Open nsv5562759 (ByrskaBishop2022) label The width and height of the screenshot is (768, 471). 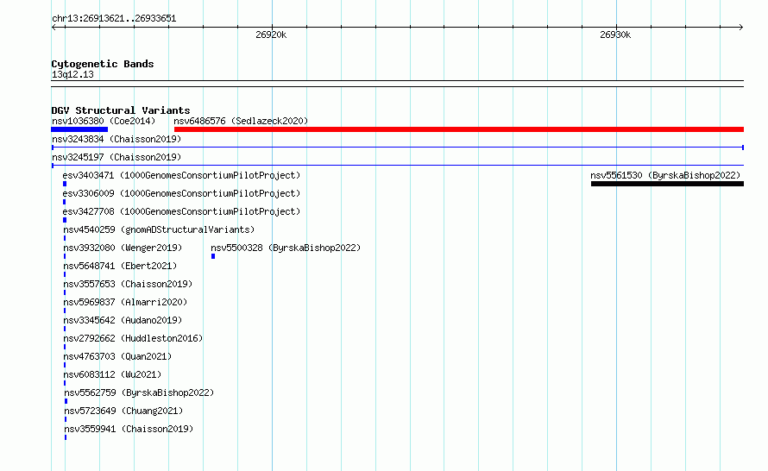[139, 392]
